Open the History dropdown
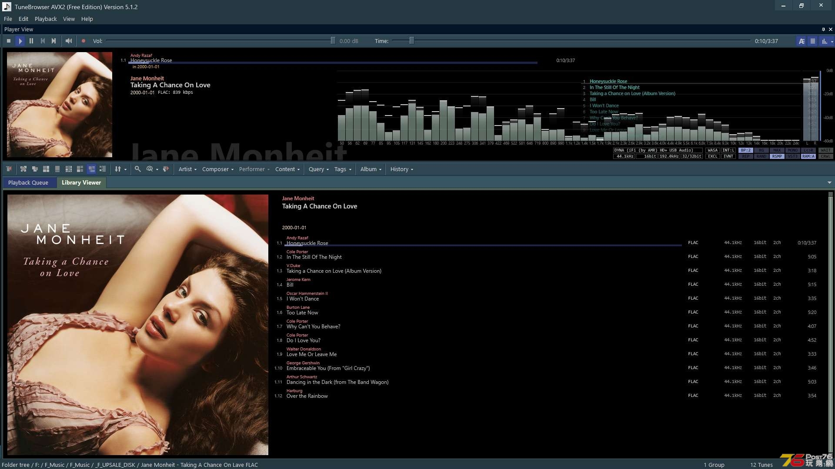 402,169
